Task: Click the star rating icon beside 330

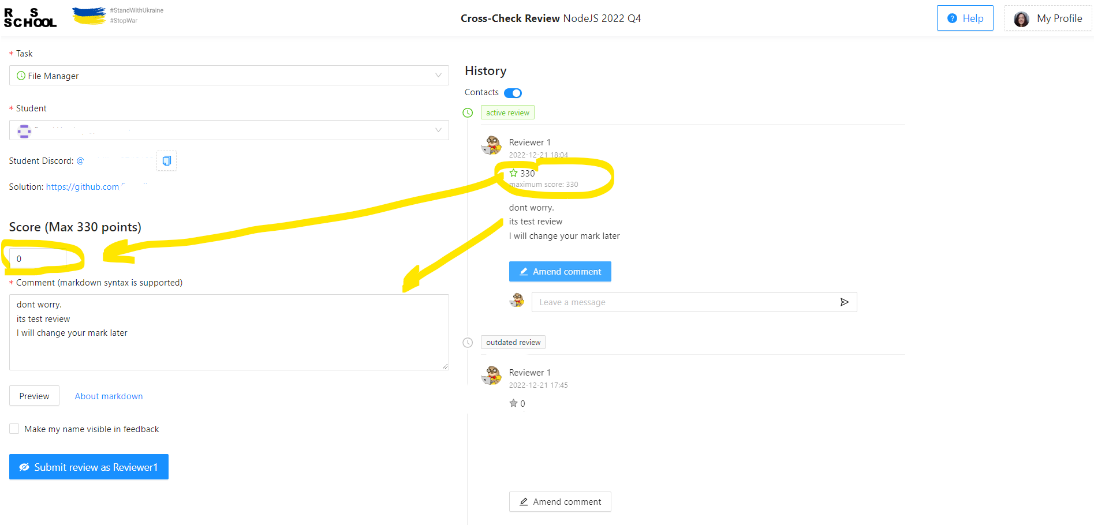Action: click(x=513, y=173)
